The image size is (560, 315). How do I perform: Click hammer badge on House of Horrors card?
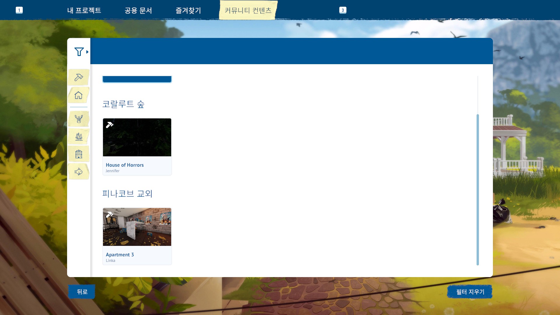tap(110, 125)
